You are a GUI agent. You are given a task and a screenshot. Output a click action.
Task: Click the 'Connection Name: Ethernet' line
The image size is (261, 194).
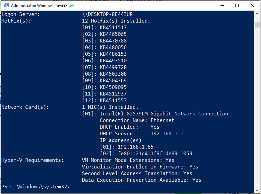pyautogui.click(x=137, y=120)
